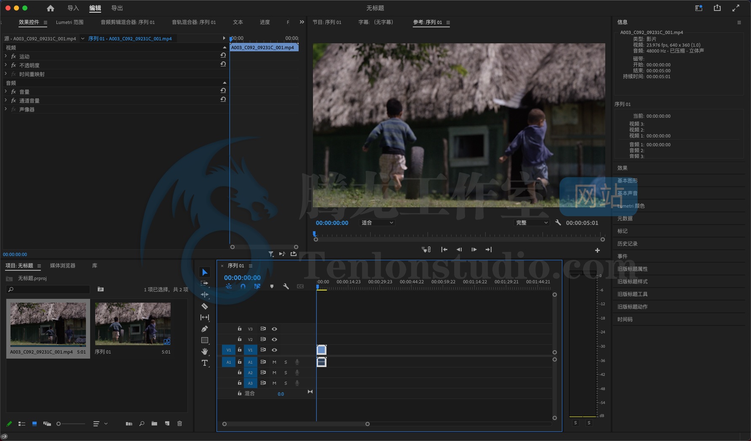751x441 pixels.
Task: Expand the Opacity effect properties
Action: tap(6, 65)
